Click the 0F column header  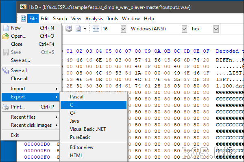pos(206,51)
